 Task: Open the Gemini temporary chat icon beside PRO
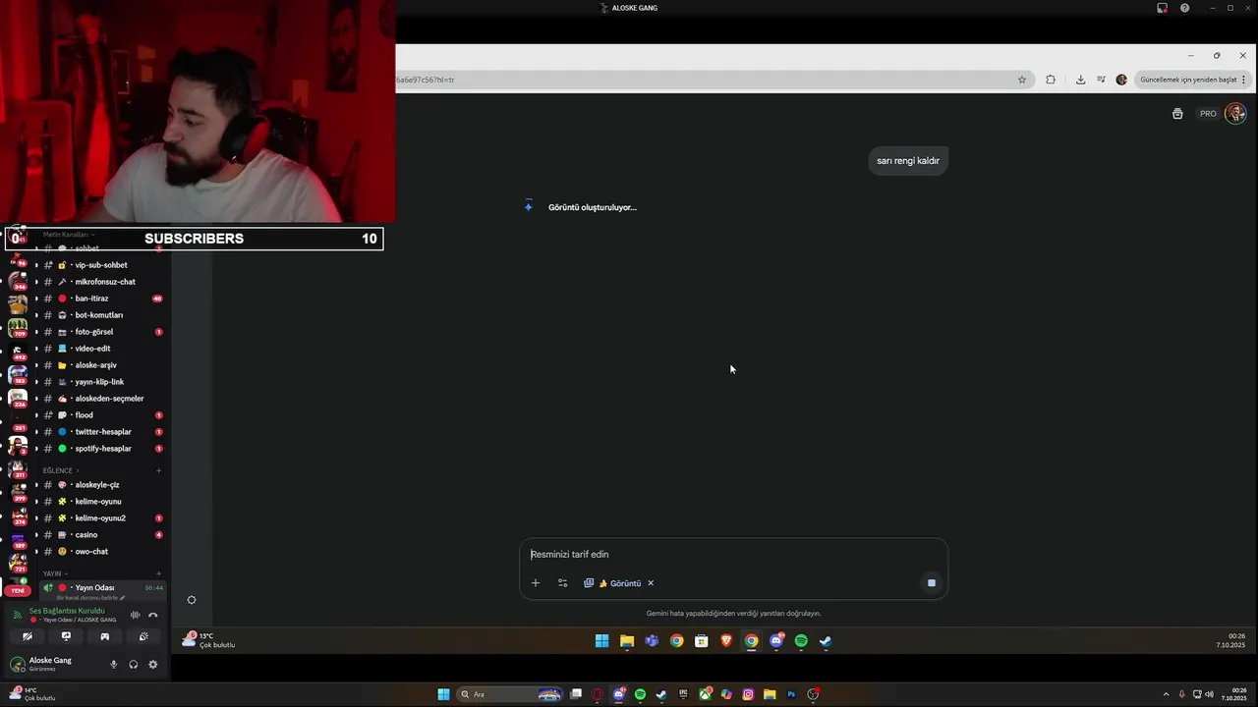coord(1177,114)
